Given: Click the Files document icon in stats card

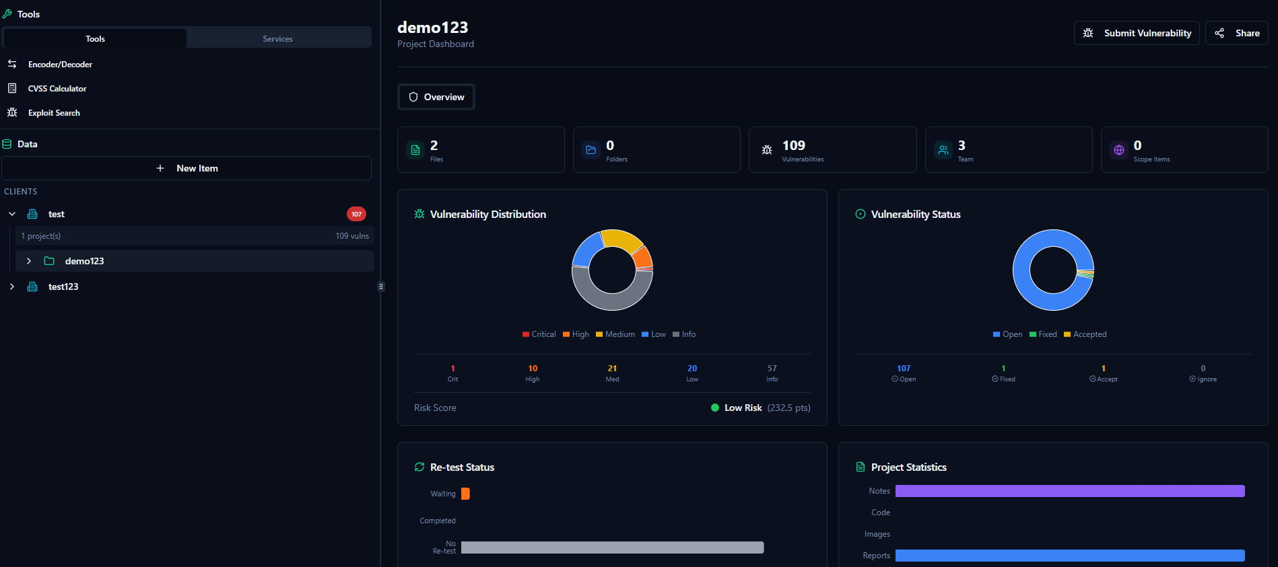Looking at the screenshot, I should 415,150.
